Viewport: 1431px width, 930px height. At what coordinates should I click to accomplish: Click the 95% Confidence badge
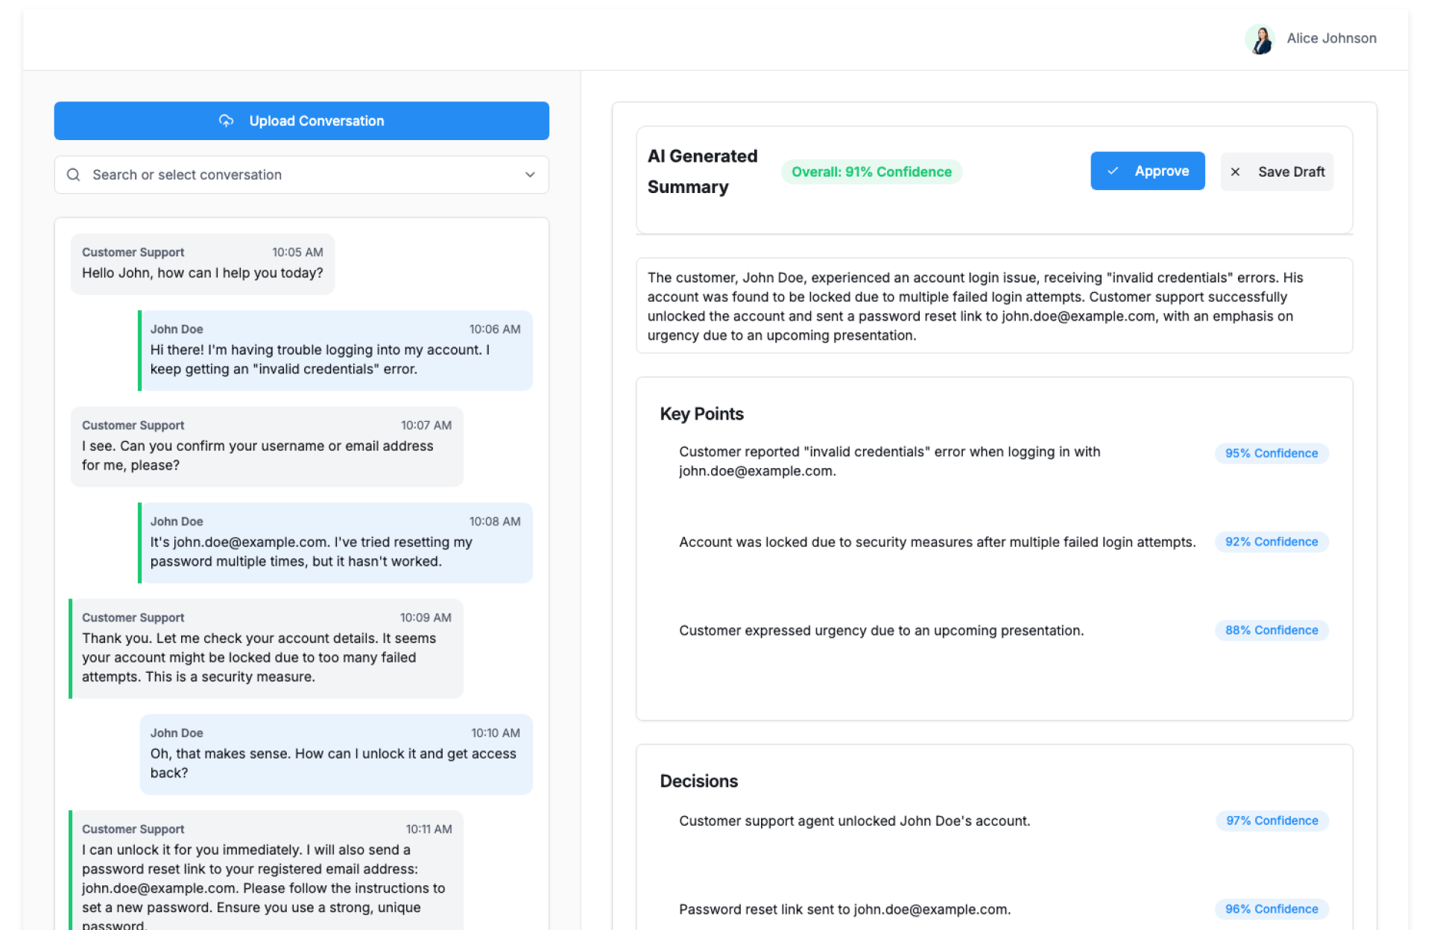coord(1271,453)
